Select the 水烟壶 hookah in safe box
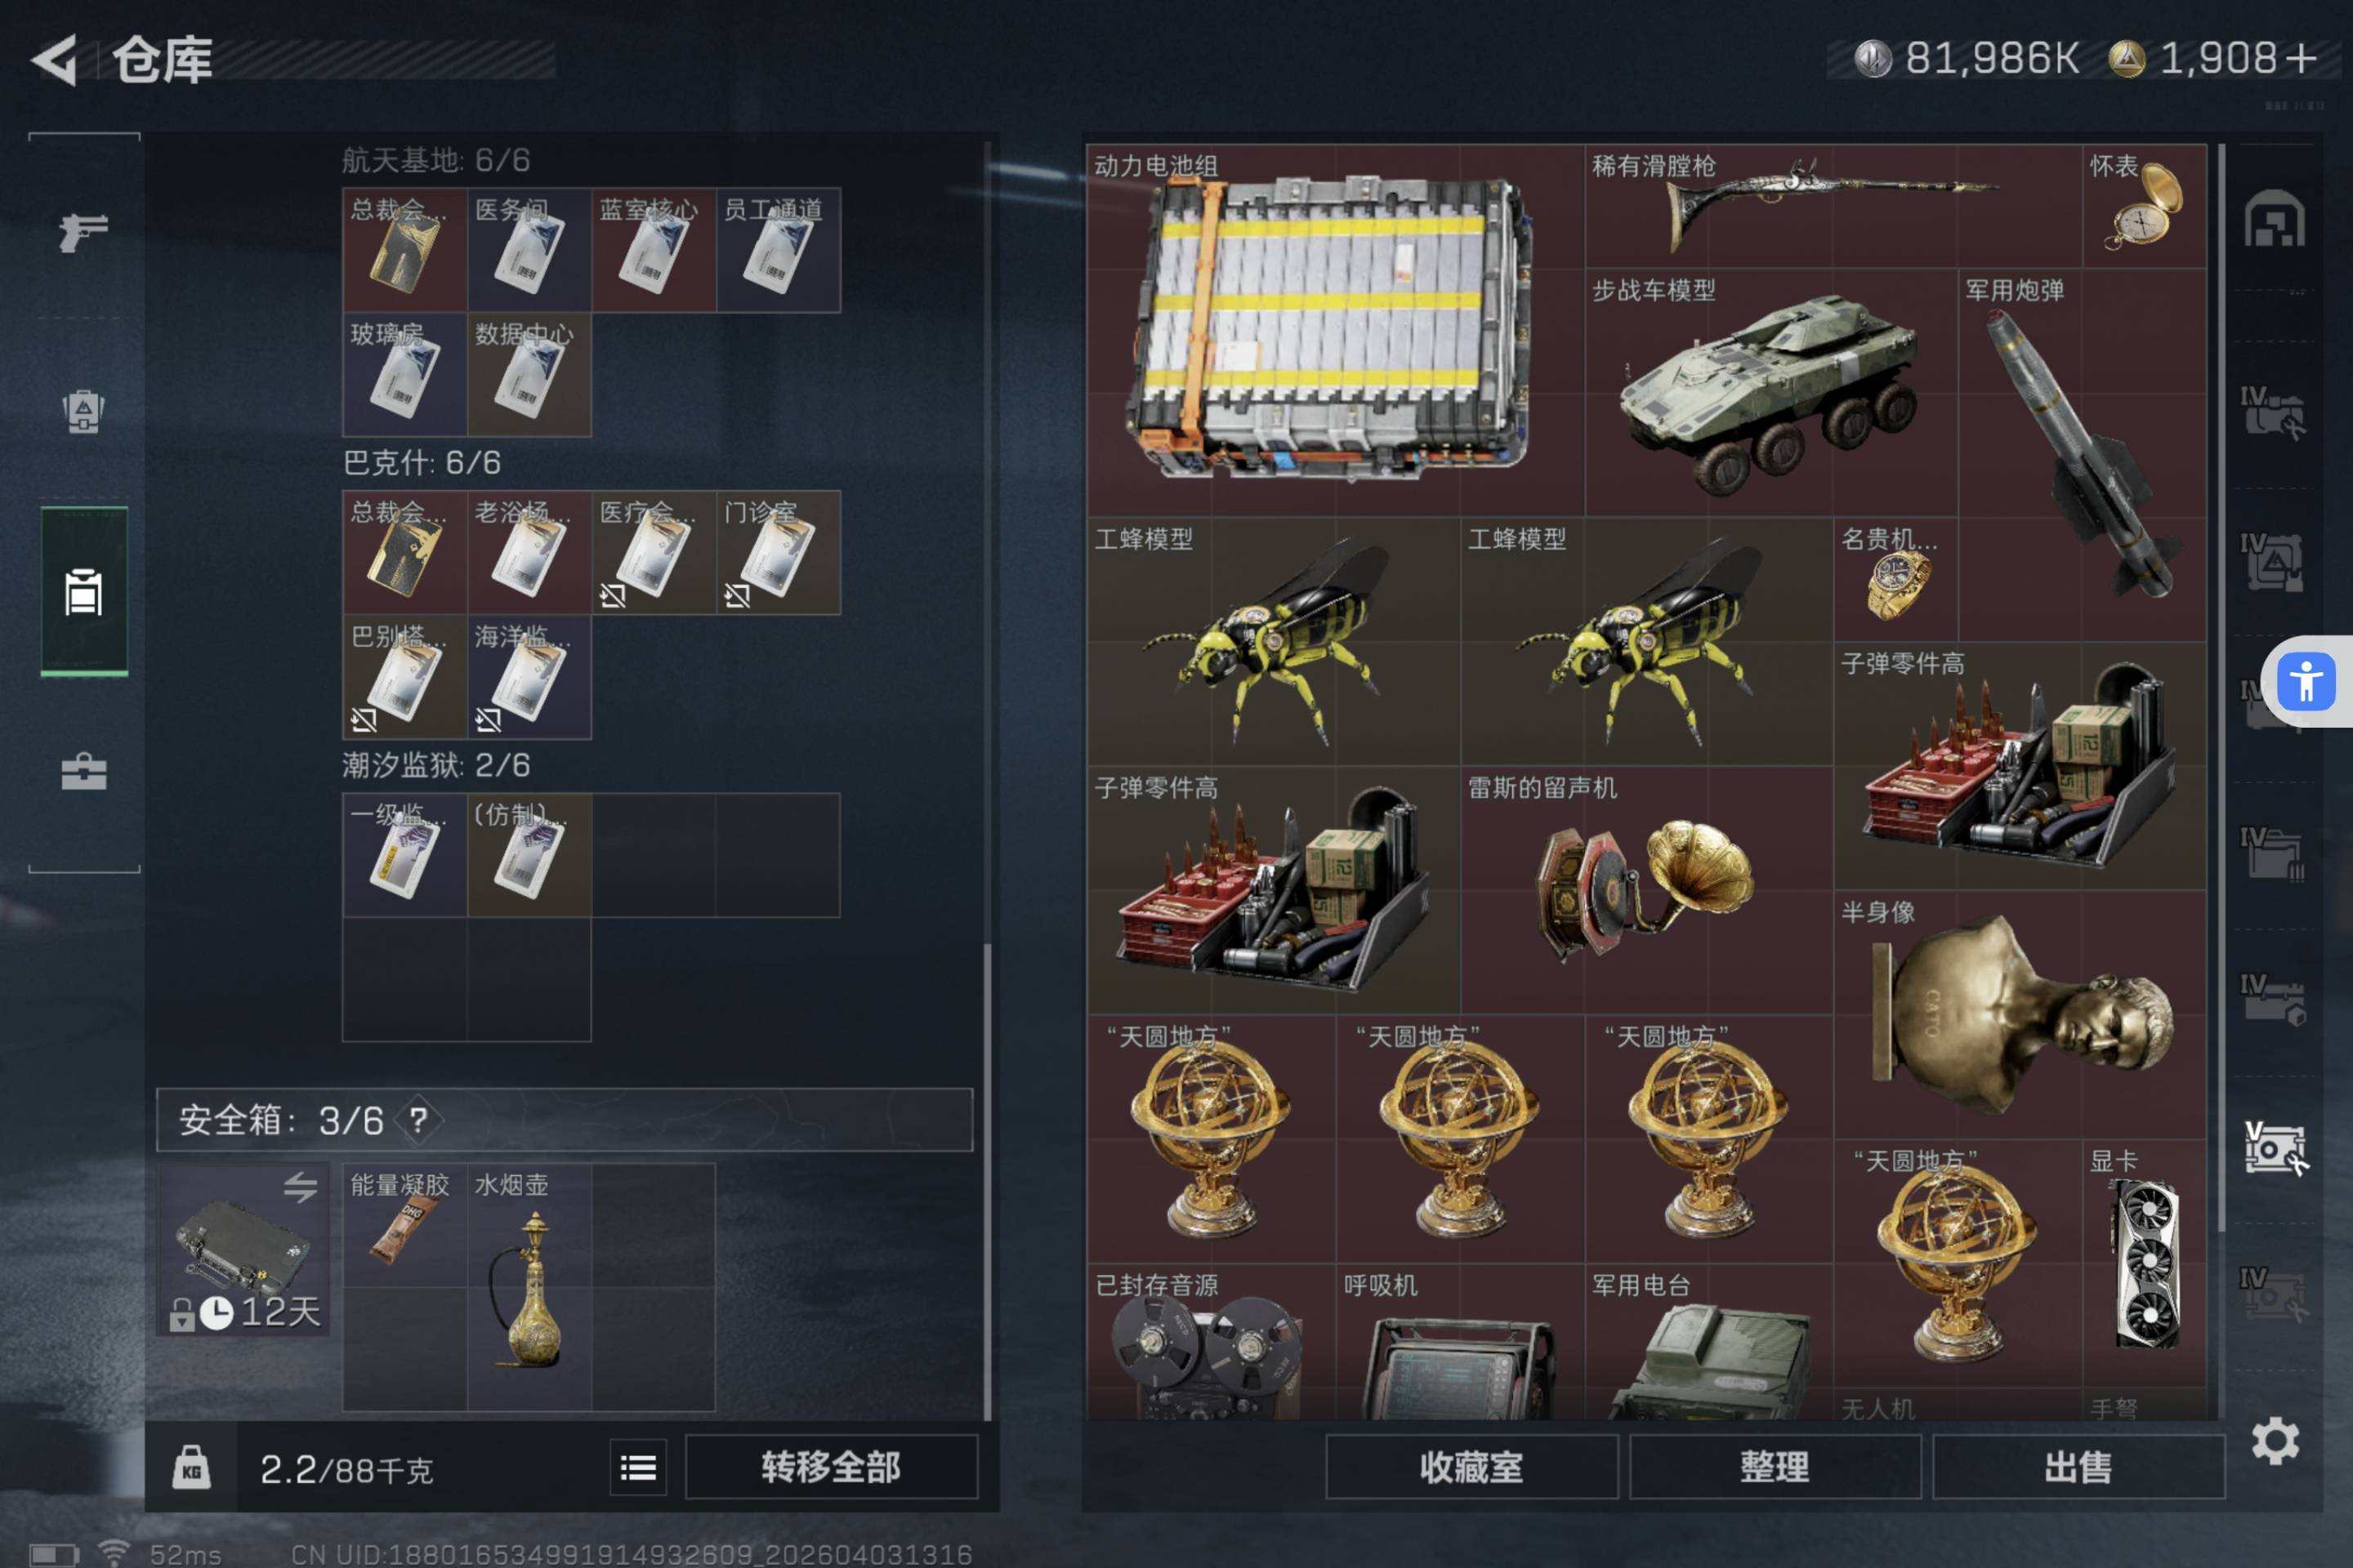 point(530,1287)
